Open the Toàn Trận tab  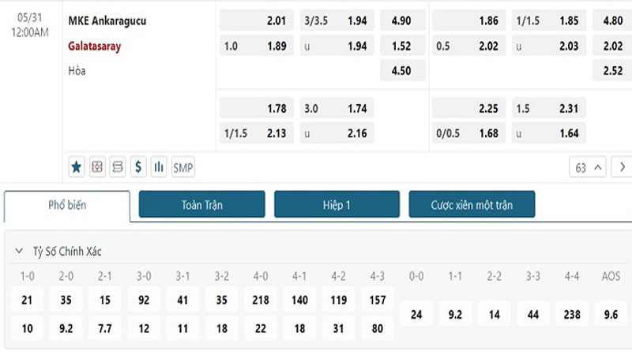click(x=201, y=205)
